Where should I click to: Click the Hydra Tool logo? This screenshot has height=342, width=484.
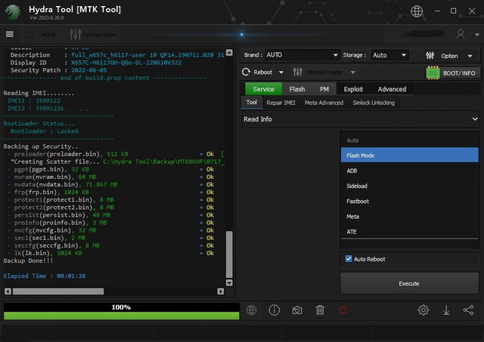click(12, 12)
